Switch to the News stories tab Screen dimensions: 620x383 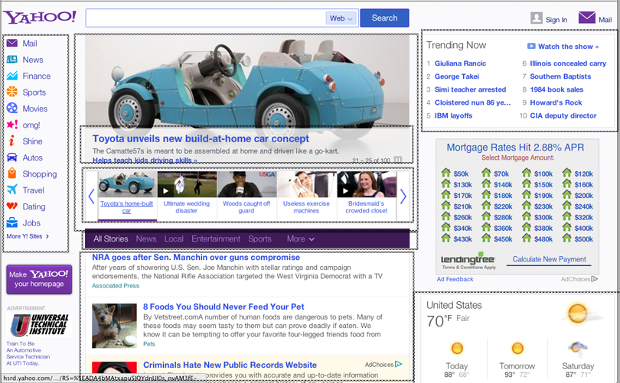[x=146, y=239]
